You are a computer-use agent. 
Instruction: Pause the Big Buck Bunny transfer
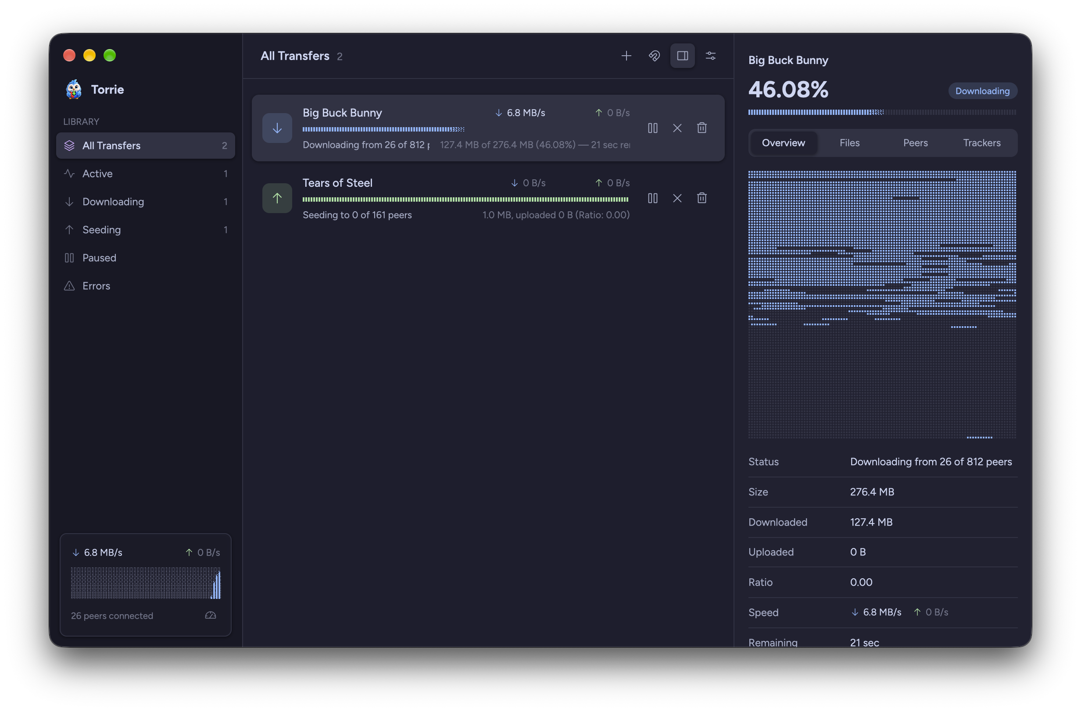[652, 128]
